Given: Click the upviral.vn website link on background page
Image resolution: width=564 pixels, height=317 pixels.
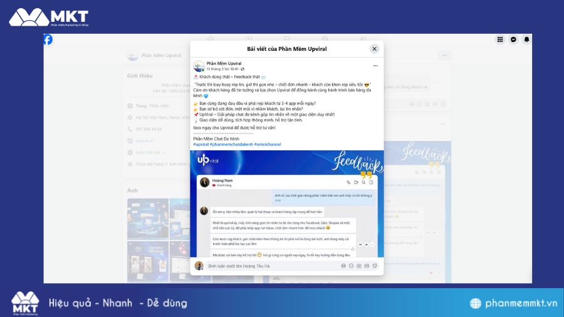Looking at the screenshot, I should click(x=145, y=141).
